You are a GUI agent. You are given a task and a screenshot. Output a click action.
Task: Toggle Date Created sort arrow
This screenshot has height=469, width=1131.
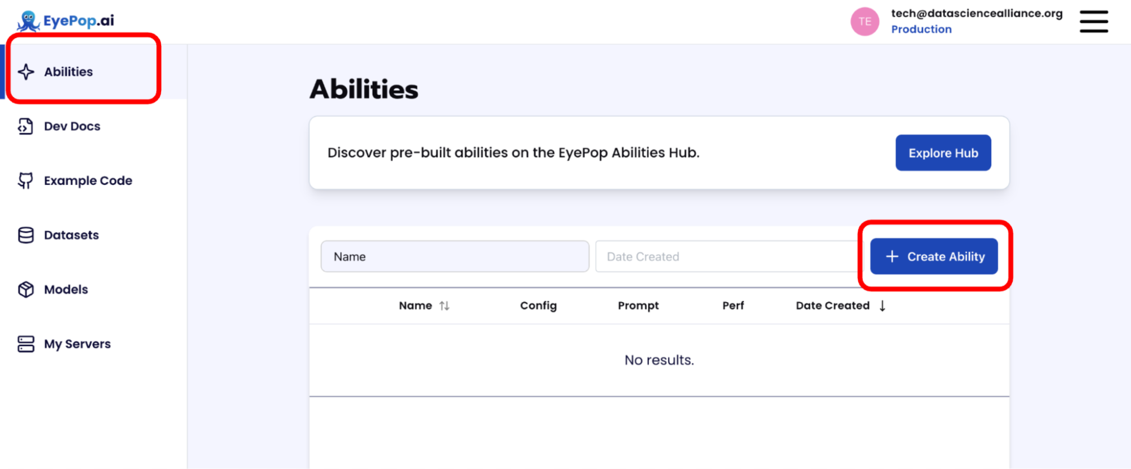pos(882,306)
